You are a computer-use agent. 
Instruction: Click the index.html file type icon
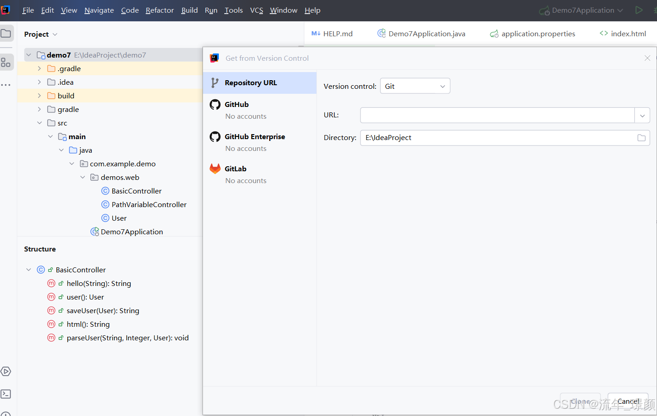tap(604, 34)
